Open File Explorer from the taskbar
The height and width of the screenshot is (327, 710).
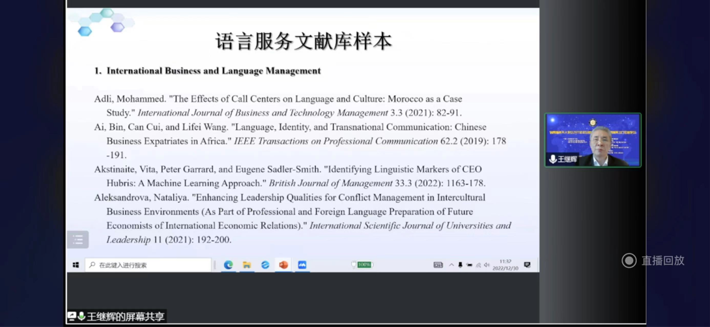pyautogui.click(x=247, y=265)
